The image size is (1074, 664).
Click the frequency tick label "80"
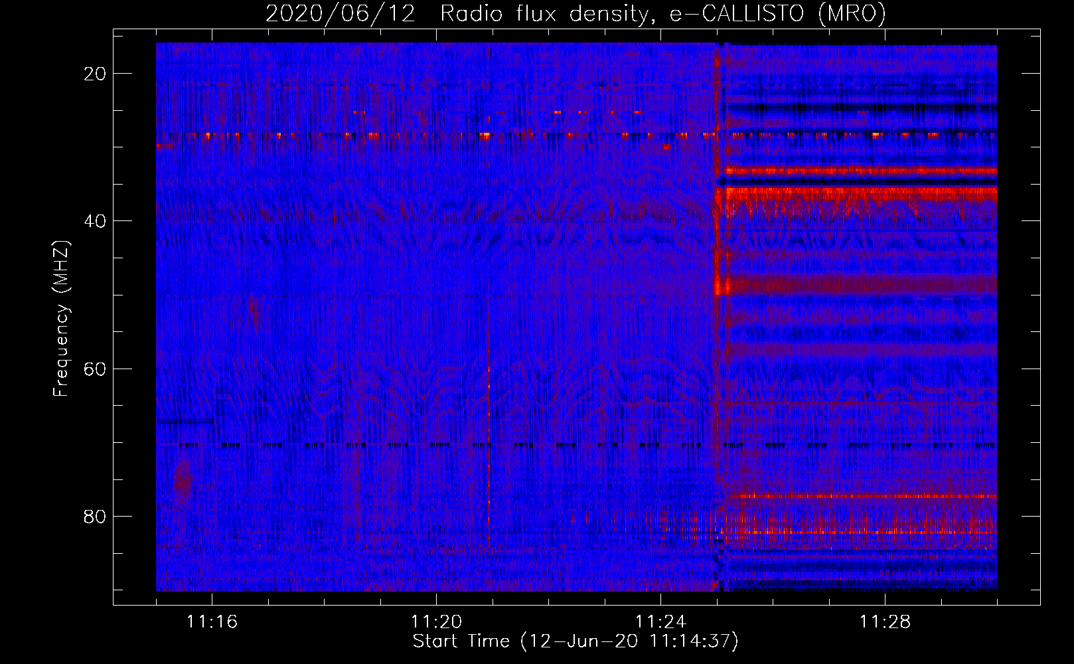95,516
